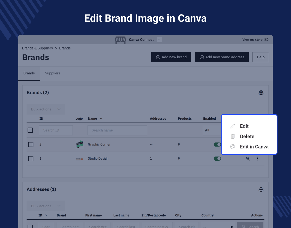Open the Help button
The height and width of the screenshot is (228, 291).
click(261, 57)
